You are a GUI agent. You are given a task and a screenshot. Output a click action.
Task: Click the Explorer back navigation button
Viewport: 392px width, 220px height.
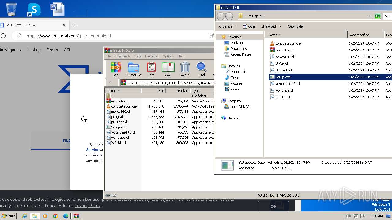[221, 16]
